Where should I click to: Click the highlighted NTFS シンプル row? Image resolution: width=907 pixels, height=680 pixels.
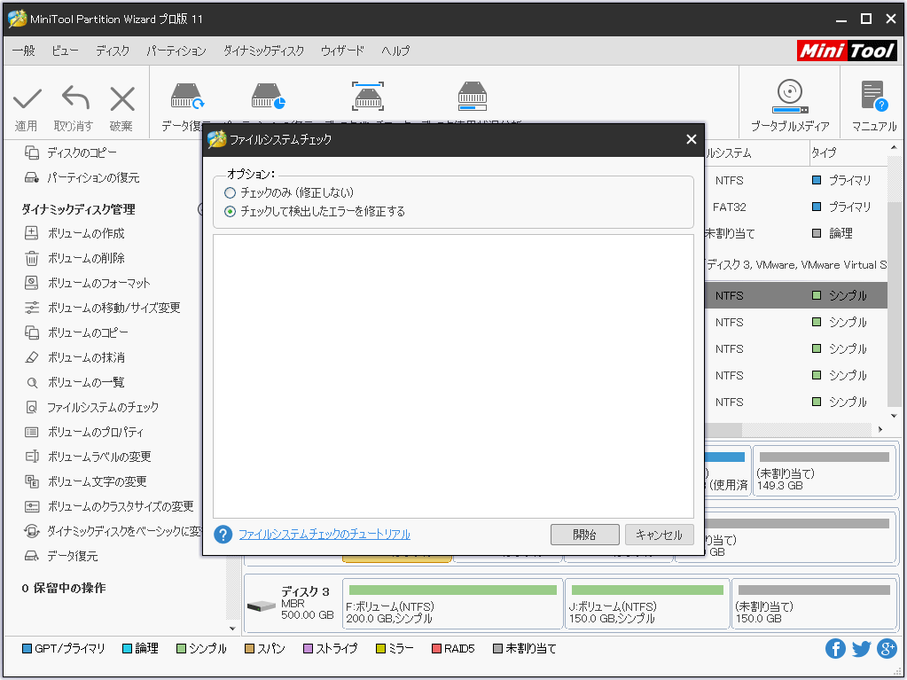coord(796,295)
